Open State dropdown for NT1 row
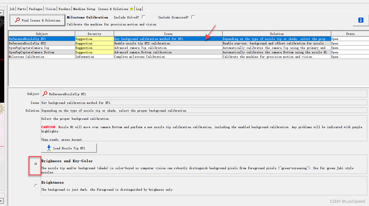This screenshot has height=206, width=369. coord(350,39)
